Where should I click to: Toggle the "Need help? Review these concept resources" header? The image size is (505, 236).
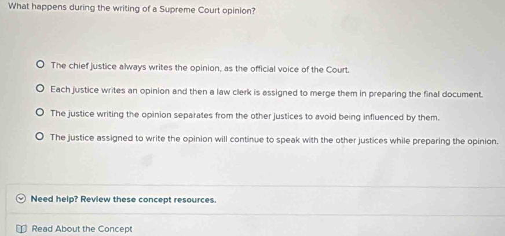123,199
